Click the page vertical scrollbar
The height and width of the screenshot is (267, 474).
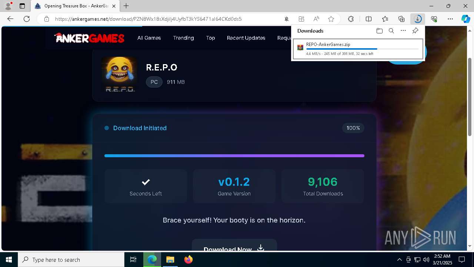pos(470,96)
